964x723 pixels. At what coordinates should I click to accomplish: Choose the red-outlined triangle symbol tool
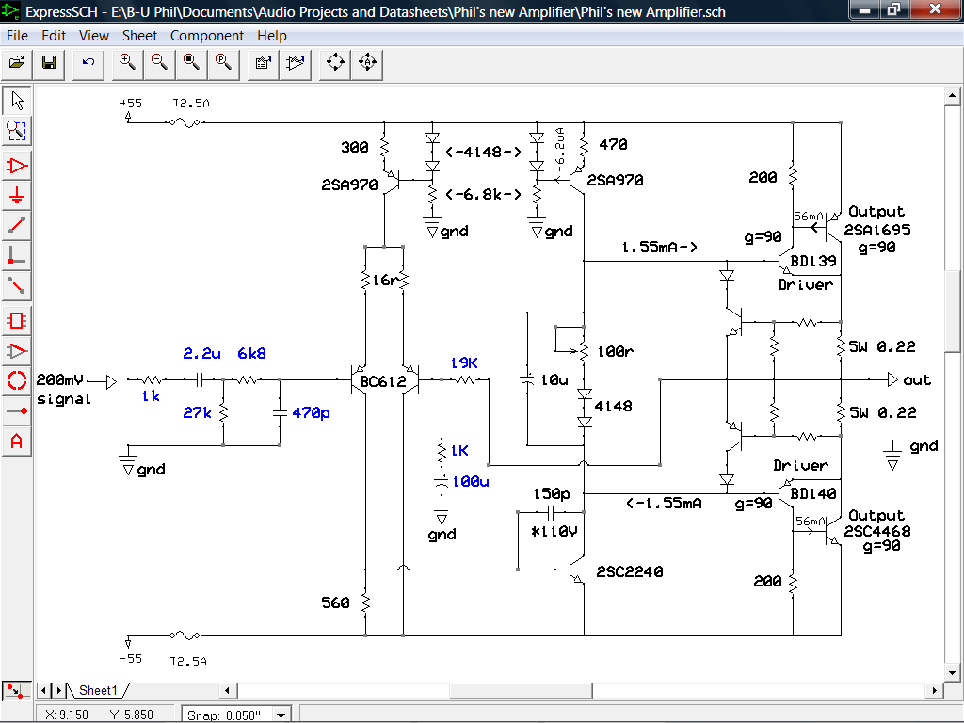pyautogui.click(x=17, y=351)
